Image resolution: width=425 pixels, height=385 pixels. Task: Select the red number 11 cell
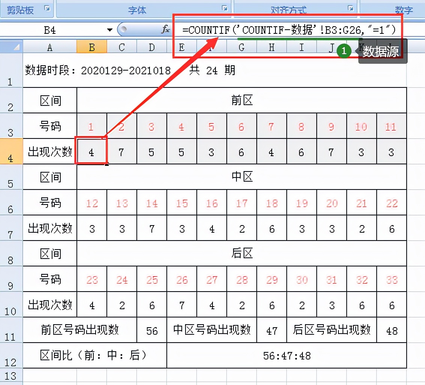tap(391, 126)
